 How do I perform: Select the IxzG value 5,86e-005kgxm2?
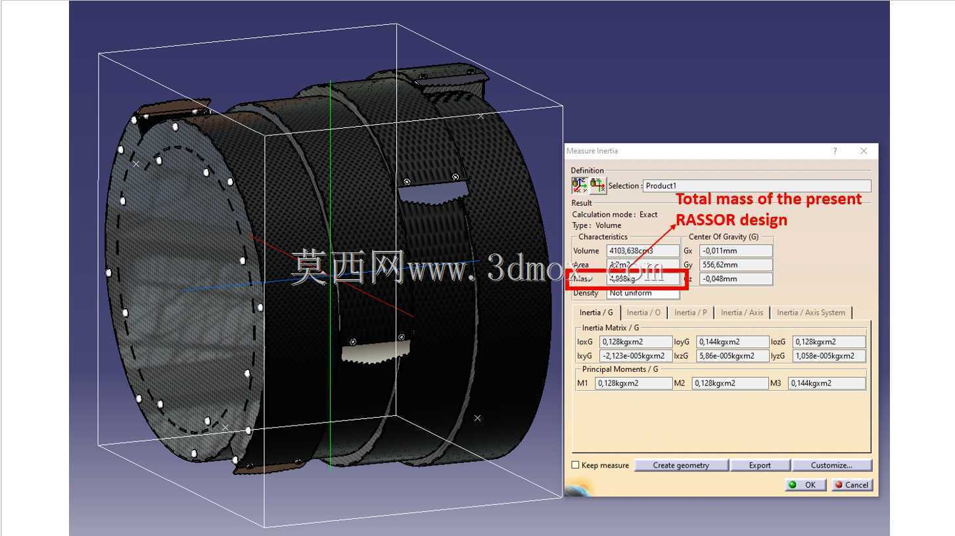pos(732,356)
